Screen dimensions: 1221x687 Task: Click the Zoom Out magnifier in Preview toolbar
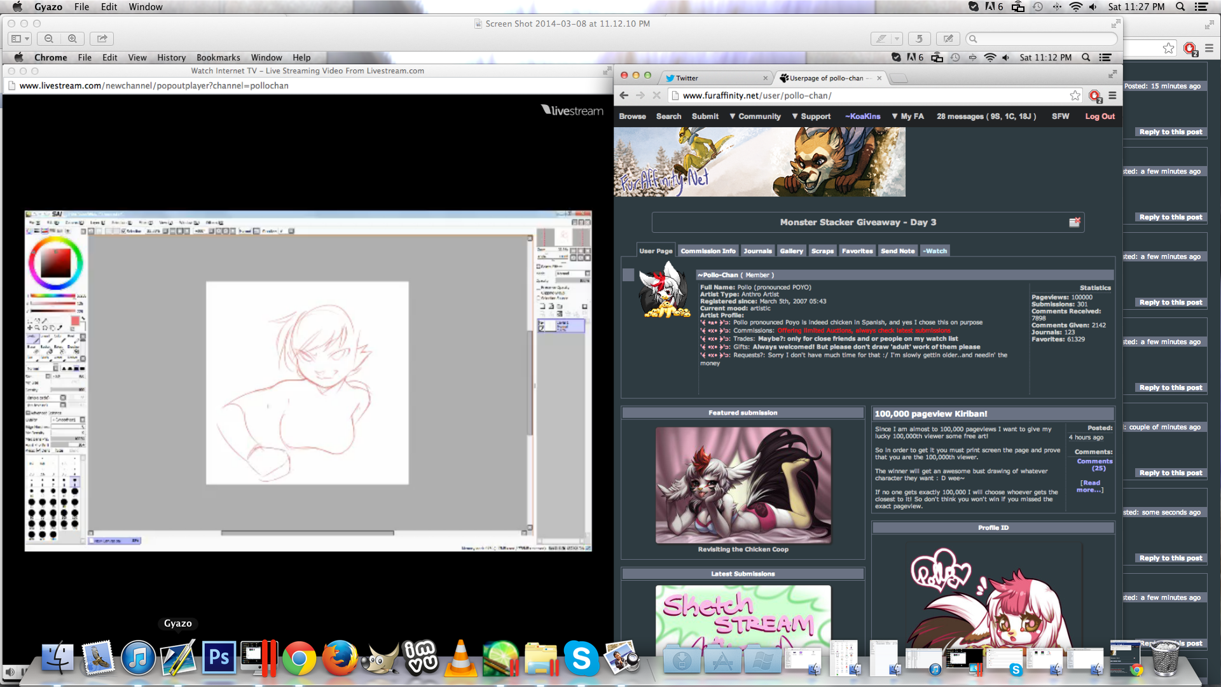(49, 39)
